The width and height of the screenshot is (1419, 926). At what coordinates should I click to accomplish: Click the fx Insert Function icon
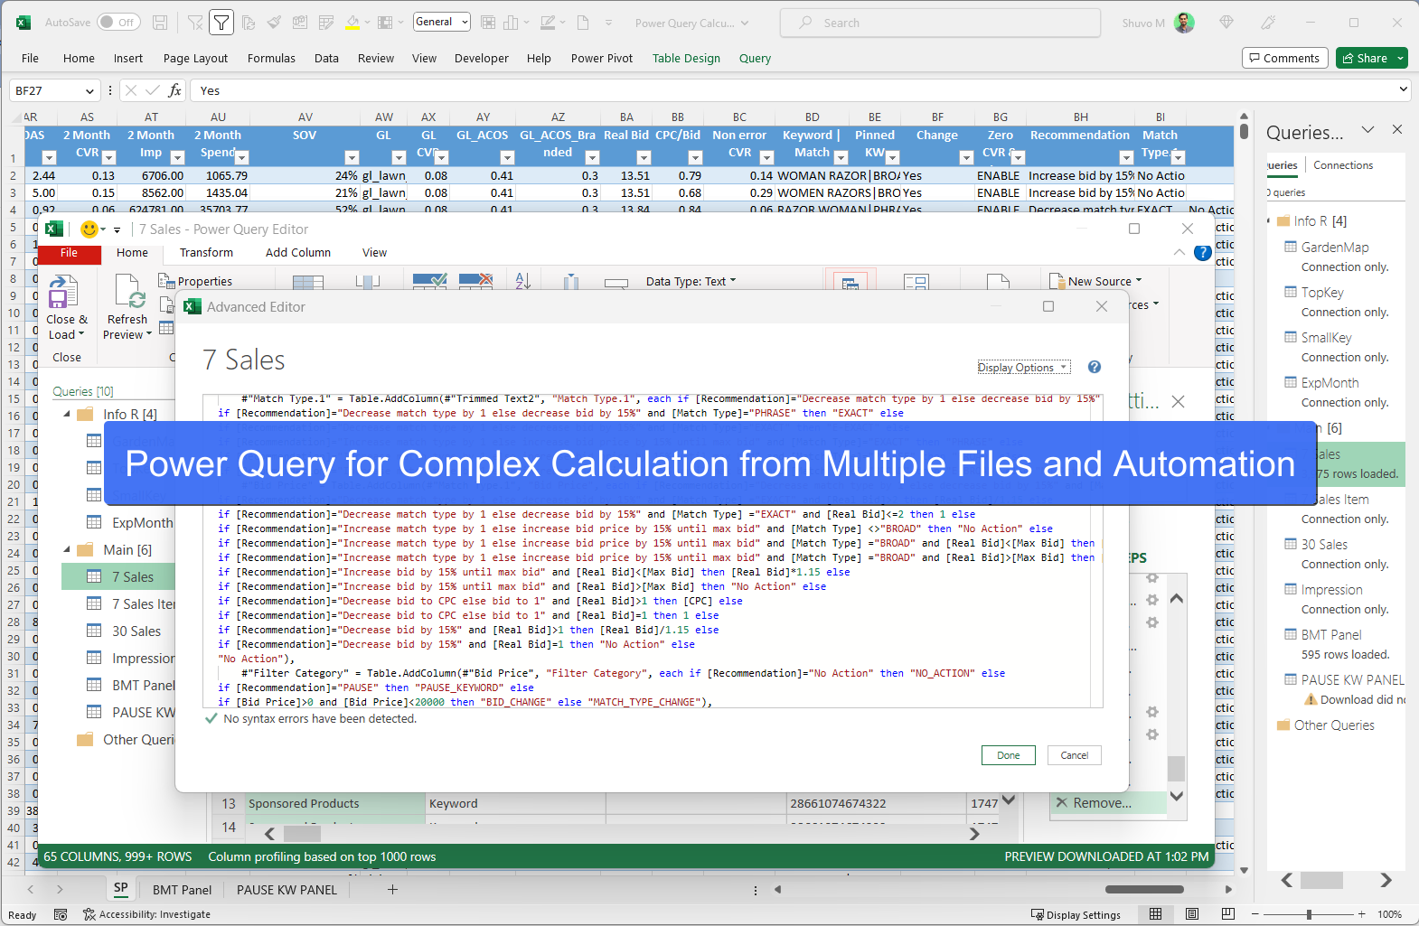pyautogui.click(x=175, y=90)
